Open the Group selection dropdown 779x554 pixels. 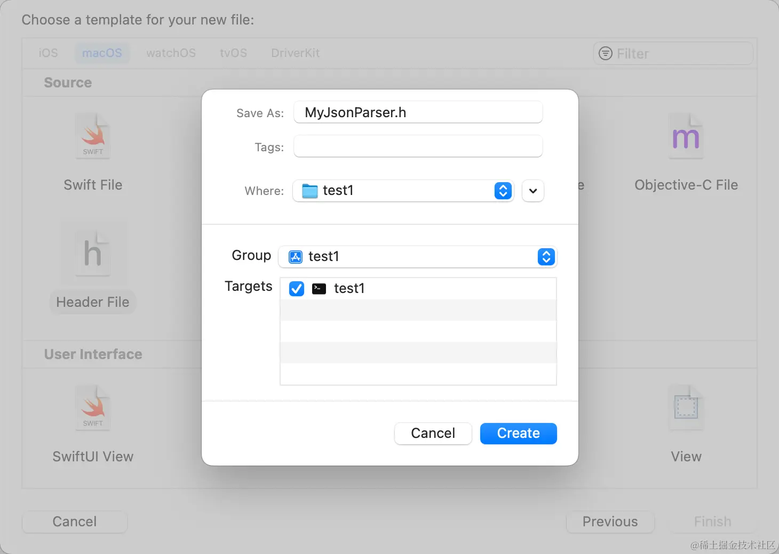(546, 257)
